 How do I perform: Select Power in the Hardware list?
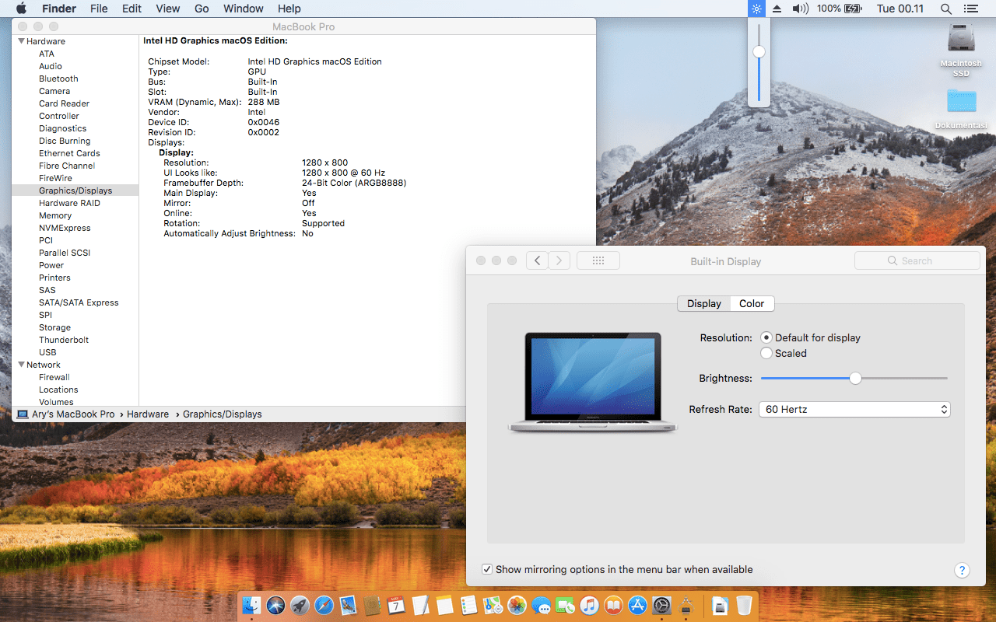51,265
